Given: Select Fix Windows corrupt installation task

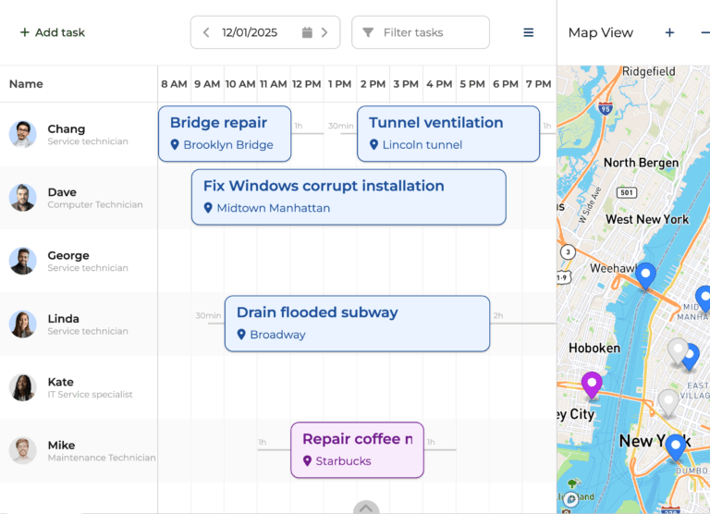Looking at the screenshot, I should coord(349,196).
